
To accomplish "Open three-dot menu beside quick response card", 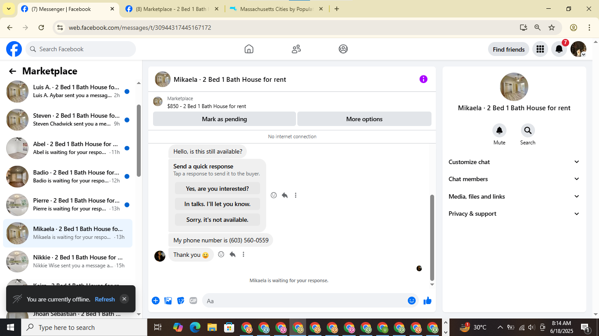I will [x=296, y=195].
